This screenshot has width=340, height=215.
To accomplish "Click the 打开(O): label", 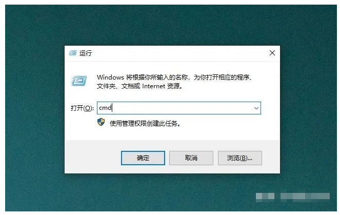I will tap(82, 108).
